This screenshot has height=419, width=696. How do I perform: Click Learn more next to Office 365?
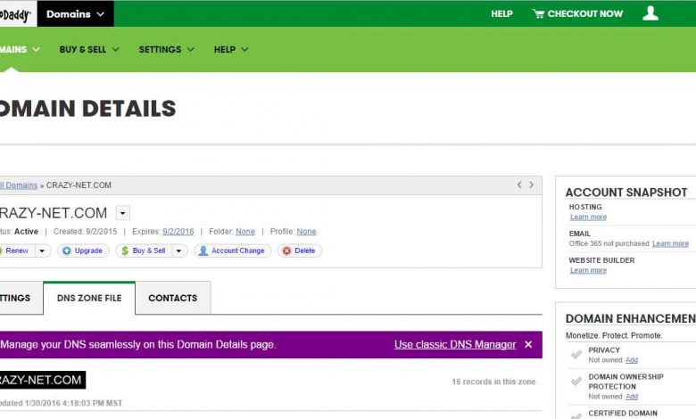670,243
